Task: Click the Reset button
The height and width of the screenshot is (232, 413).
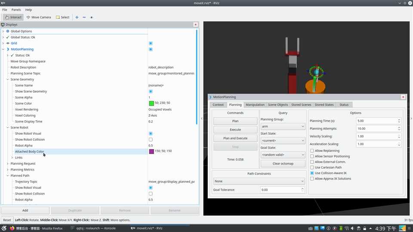Action: (7, 220)
